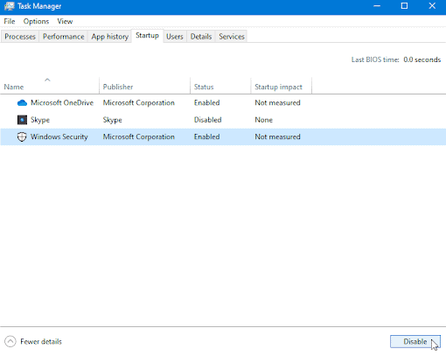Toggle sort order via the Name column arrow

47,80
